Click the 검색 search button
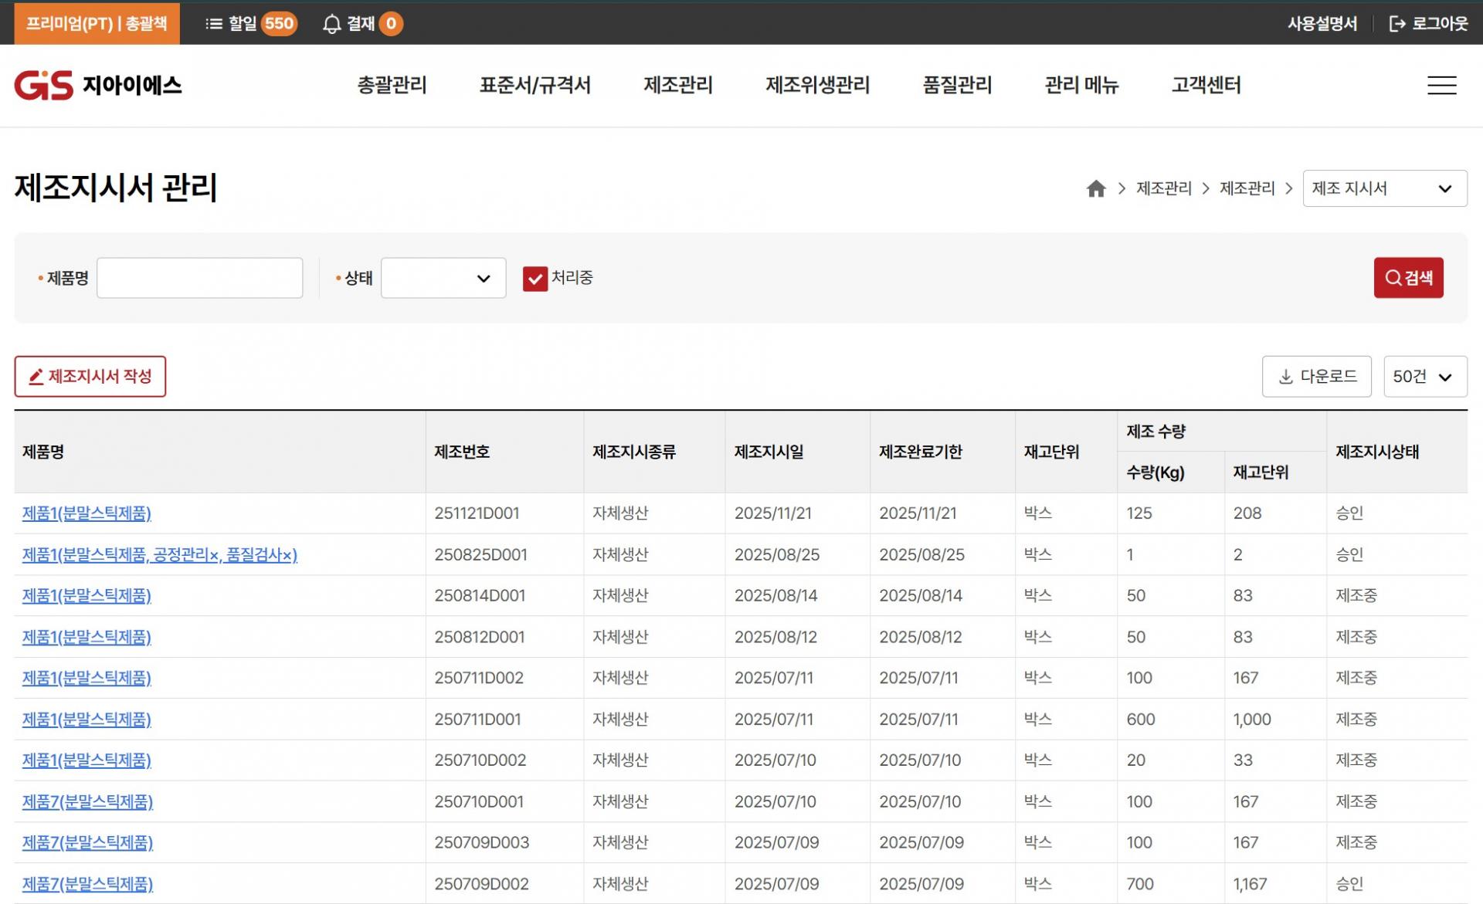1483x904 pixels. (x=1408, y=278)
